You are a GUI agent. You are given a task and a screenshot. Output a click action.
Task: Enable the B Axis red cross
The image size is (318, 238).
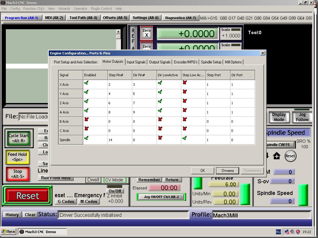(x=86, y=119)
